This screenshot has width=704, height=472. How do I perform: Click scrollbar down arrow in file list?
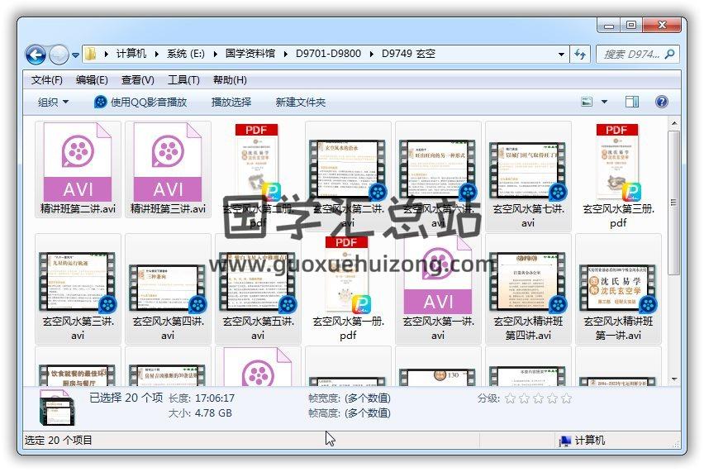[673, 380]
